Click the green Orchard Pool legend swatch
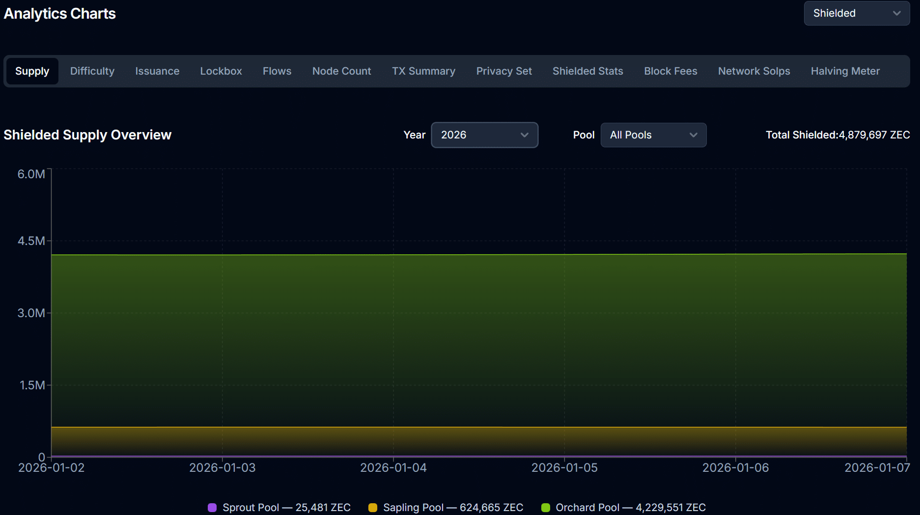Image resolution: width=920 pixels, height=515 pixels. pyautogui.click(x=545, y=508)
